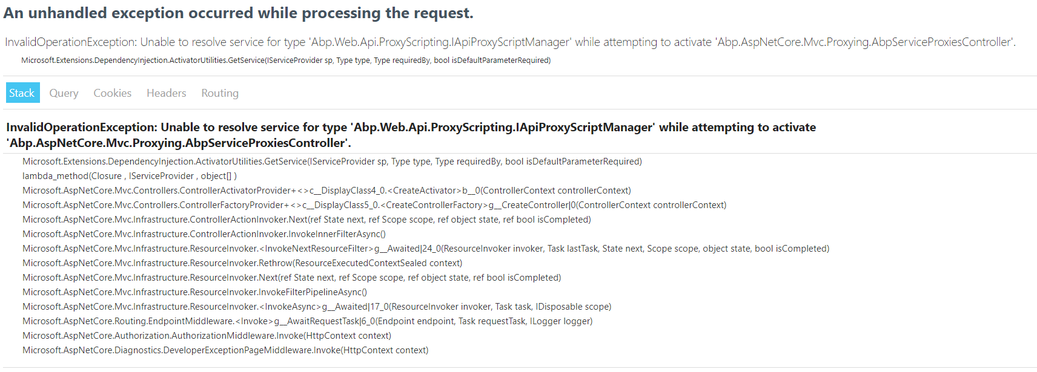Expand the ControllerActivatorProvider CreateActivator frame
1037x372 pixels.
326,191
